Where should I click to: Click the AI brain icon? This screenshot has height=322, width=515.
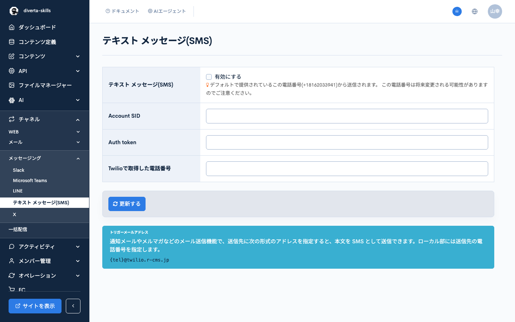point(12,100)
